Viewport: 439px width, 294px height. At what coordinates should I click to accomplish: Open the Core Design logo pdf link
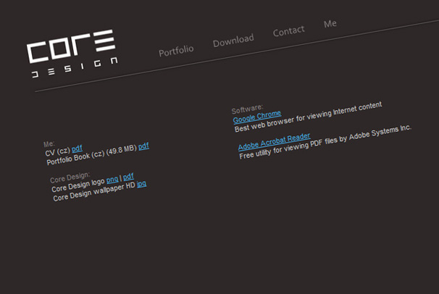tap(128, 177)
